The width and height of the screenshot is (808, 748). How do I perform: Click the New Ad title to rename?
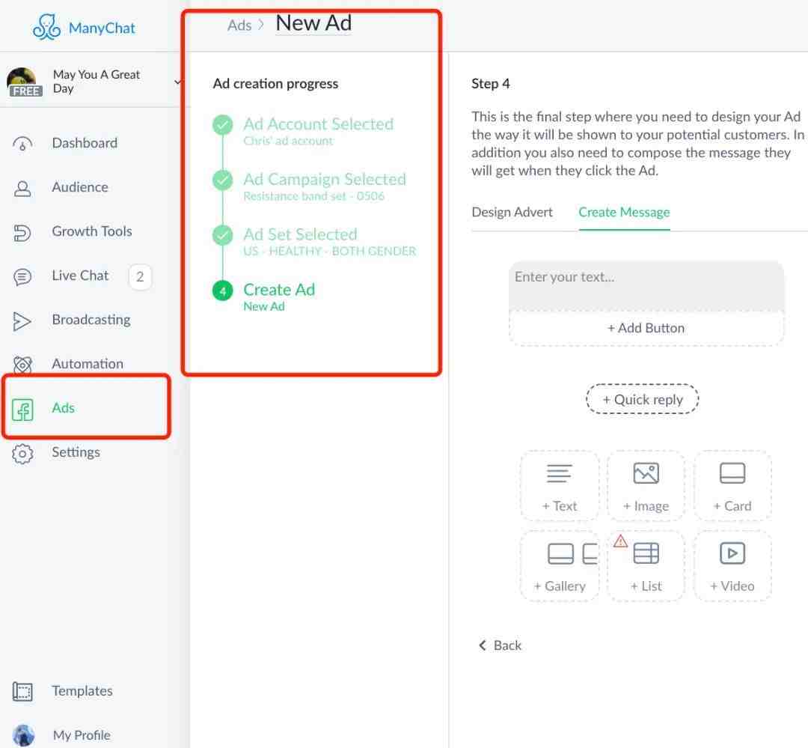click(x=313, y=23)
